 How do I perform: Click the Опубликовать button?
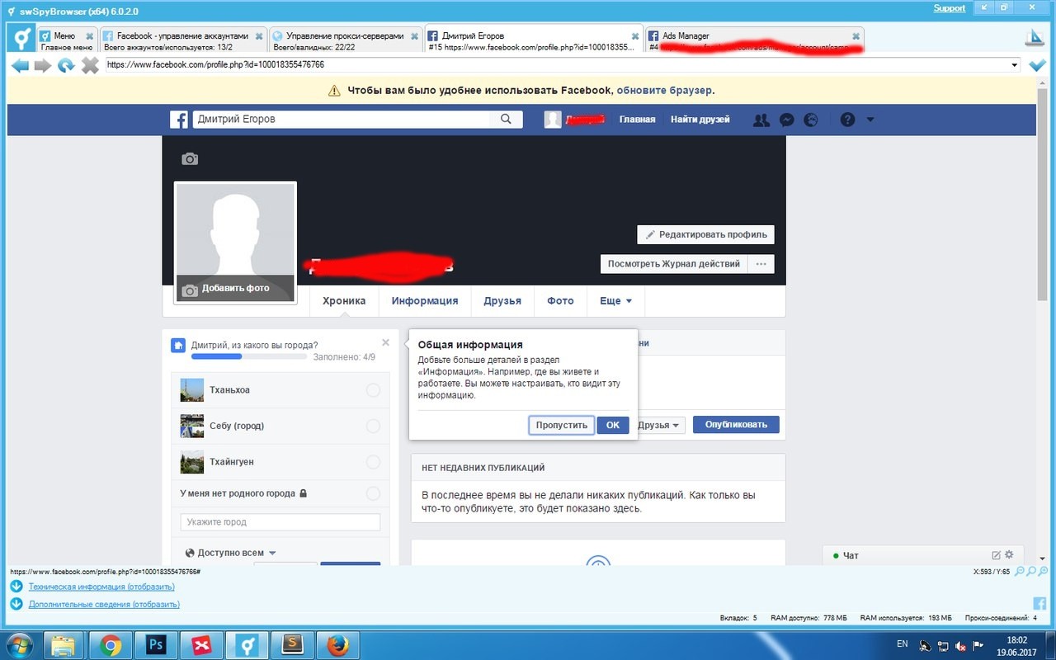pyautogui.click(x=736, y=425)
